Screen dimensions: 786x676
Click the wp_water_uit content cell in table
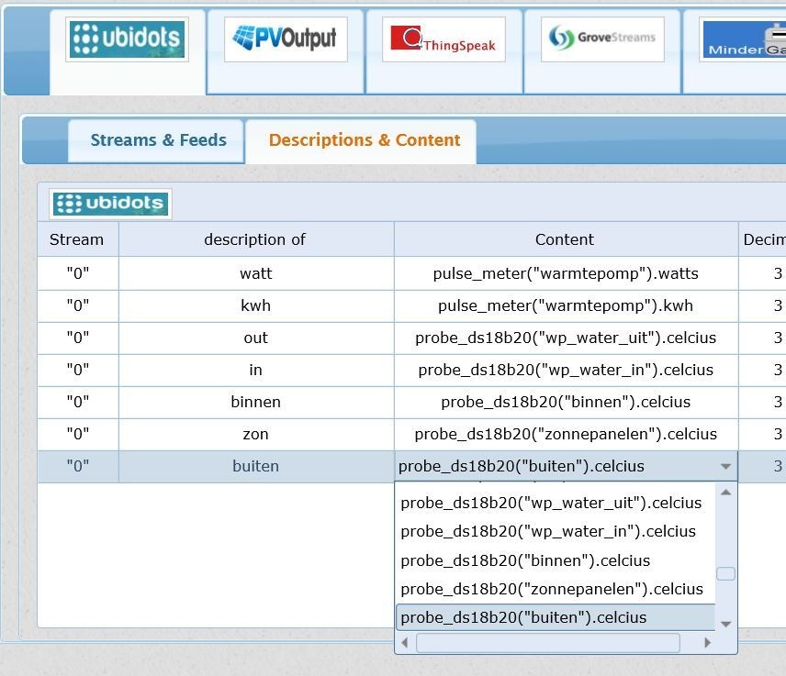click(566, 338)
